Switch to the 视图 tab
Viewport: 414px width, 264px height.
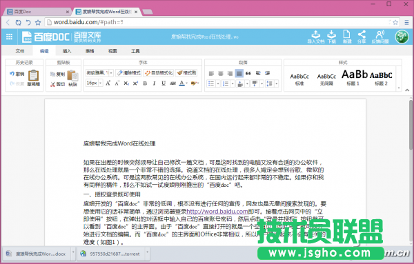[x=112, y=51]
